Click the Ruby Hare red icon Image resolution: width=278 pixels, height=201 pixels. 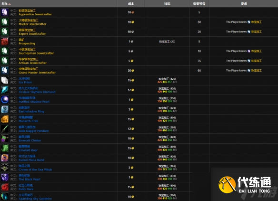5,187
